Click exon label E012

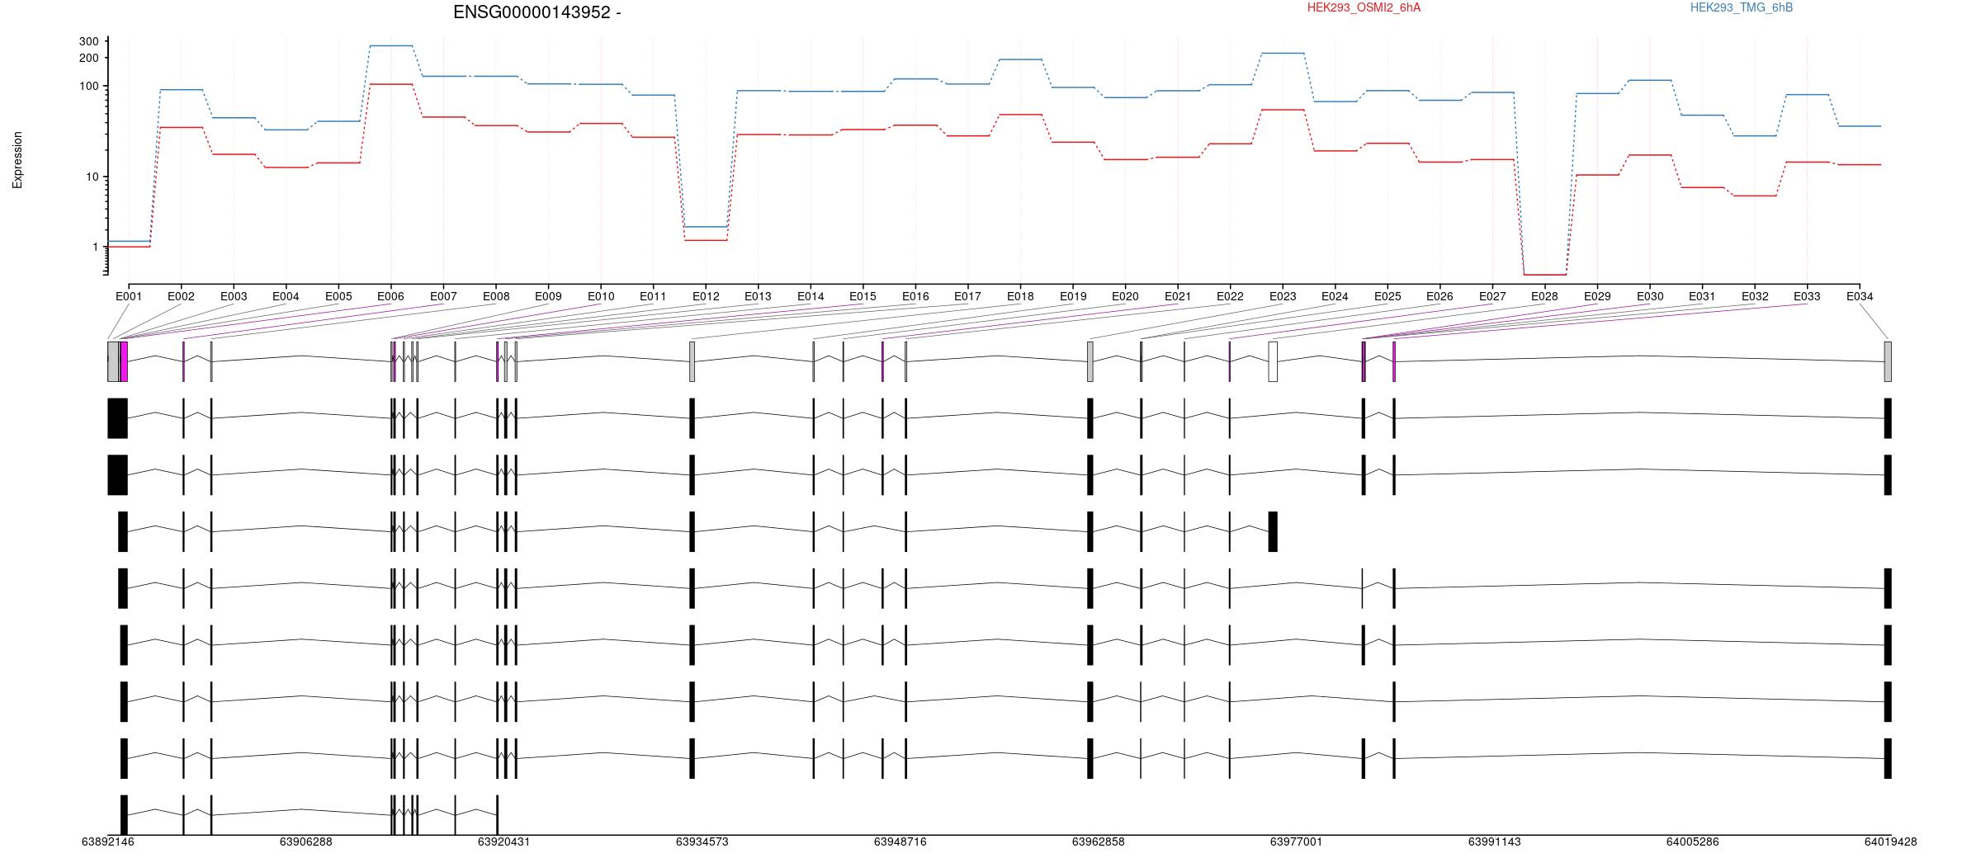[706, 296]
